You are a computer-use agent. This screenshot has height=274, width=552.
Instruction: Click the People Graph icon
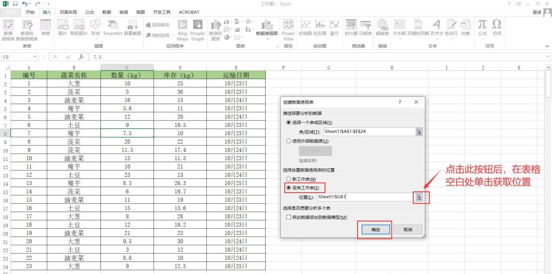[x=198, y=30]
